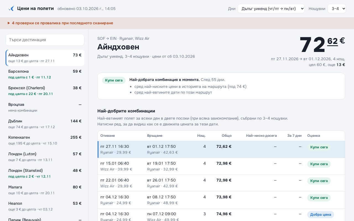
Task: Select Барселона destination
Action: pos(45,74)
